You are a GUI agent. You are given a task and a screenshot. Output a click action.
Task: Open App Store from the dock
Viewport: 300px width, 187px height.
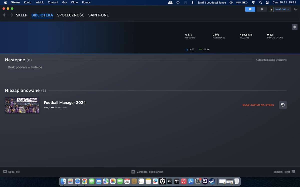click(x=191, y=181)
